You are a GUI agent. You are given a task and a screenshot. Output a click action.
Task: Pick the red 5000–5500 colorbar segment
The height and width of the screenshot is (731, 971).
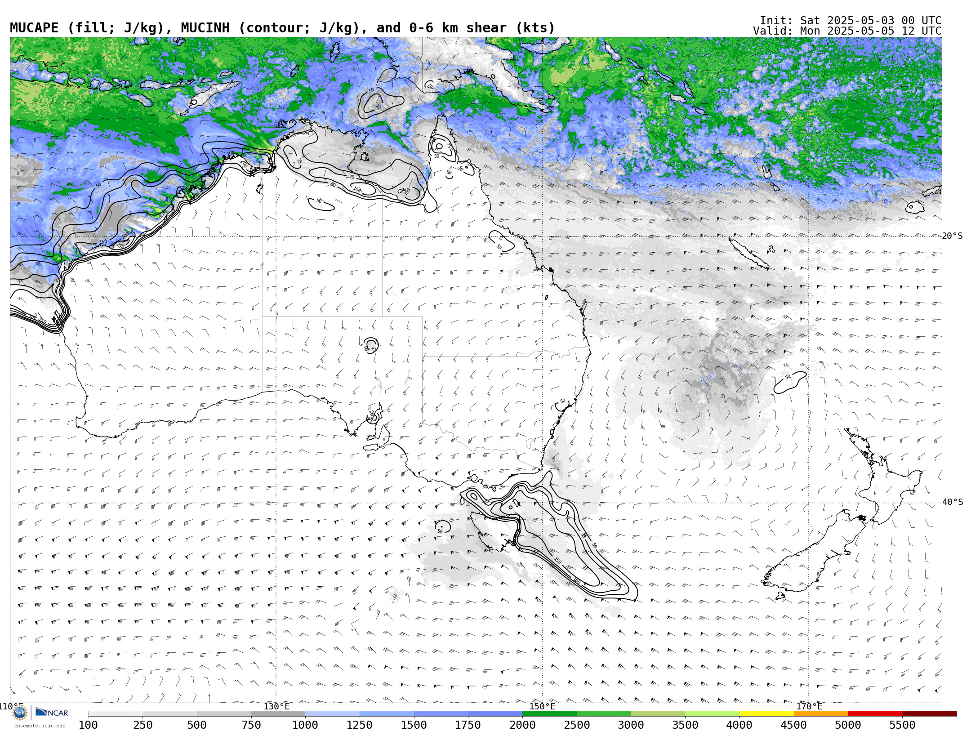[875, 714]
